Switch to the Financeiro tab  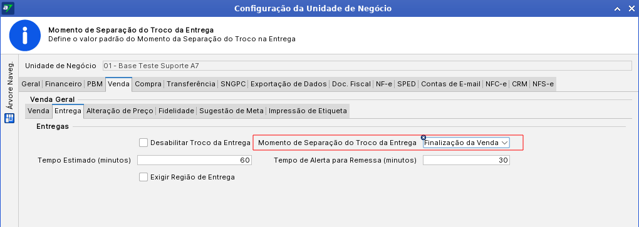pyautogui.click(x=63, y=84)
